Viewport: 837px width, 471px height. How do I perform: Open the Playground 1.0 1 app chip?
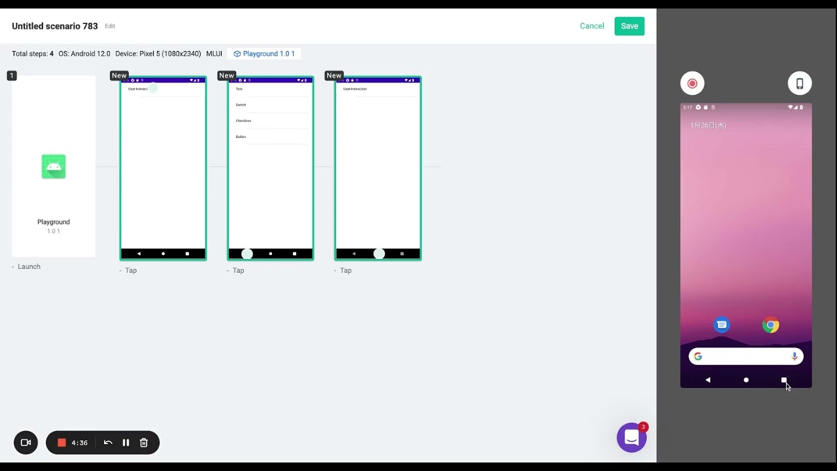(x=264, y=54)
